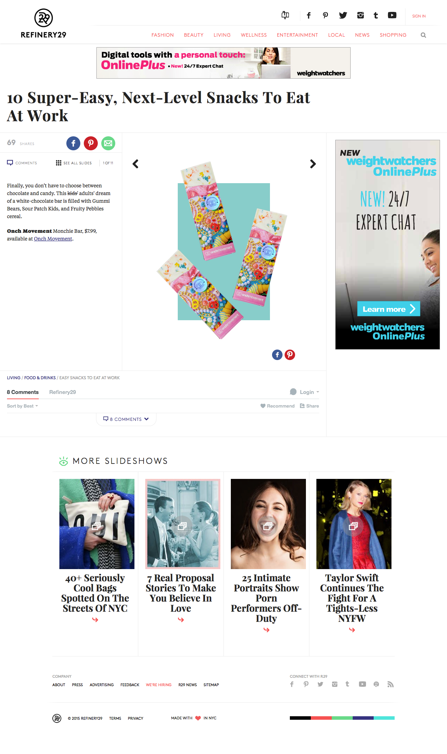Open the Entertainment navigation menu item

(298, 35)
